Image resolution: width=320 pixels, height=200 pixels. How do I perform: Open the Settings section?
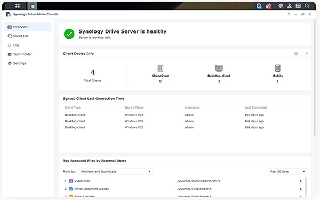(28, 63)
